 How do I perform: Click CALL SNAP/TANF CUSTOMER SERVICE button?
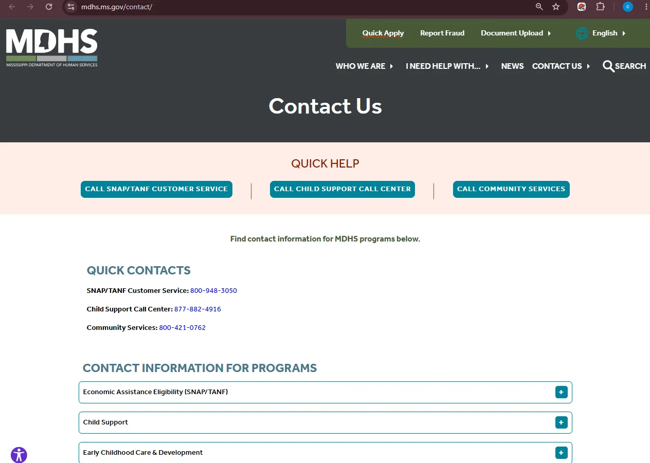(x=156, y=189)
